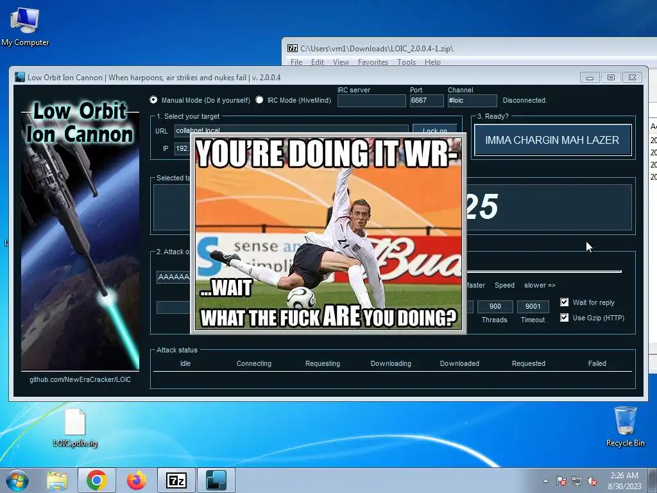657x493 pixels.
Task: Open volume speaker tray icon
Action: coord(592,481)
